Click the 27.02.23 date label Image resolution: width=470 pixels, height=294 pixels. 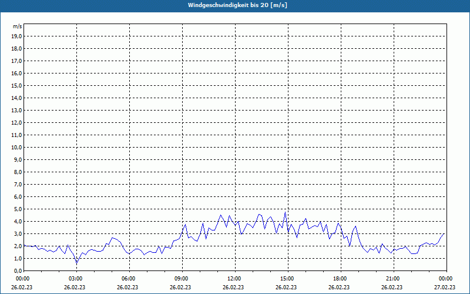click(x=445, y=288)
